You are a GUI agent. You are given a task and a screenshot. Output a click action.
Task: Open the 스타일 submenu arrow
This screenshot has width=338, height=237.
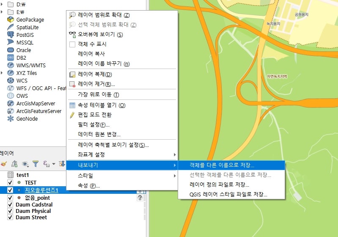[x=174, y=176]
